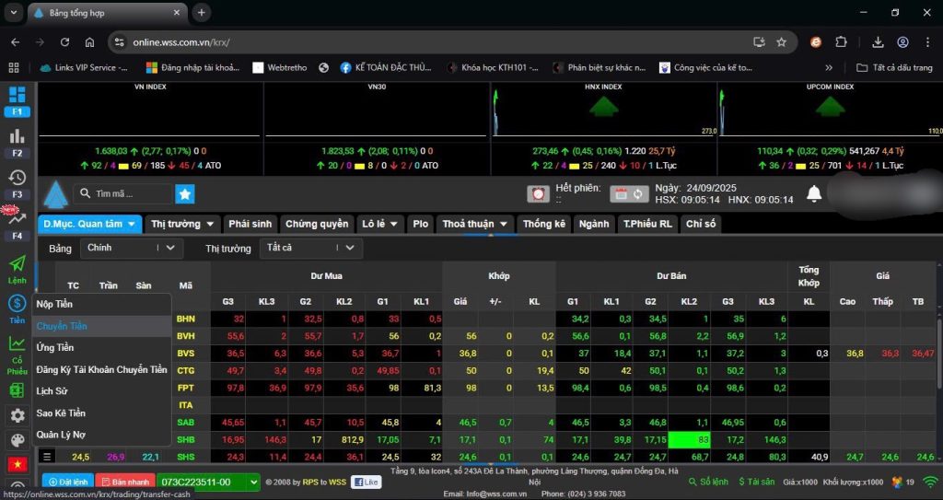
Task: Open the Thị trường 'Tất cả' dropdown
Action: coord(312,248)
